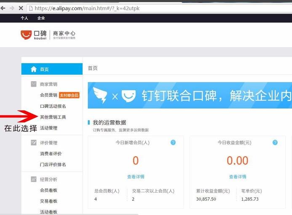
Task: Click the 累计收益金额(元) label
Action: pos(213,191)
